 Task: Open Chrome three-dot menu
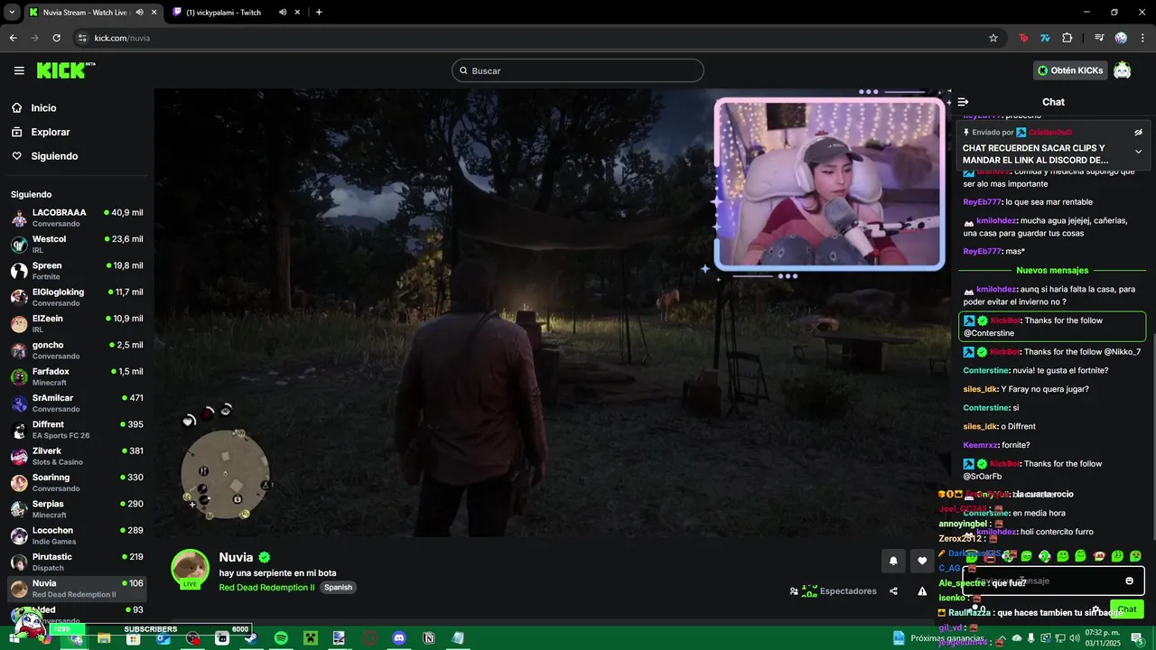(1142, 38)
